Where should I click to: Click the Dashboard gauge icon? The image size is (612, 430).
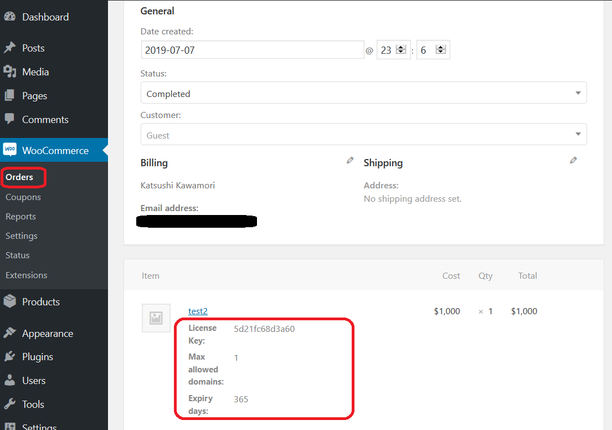click(x=10, y=17)
